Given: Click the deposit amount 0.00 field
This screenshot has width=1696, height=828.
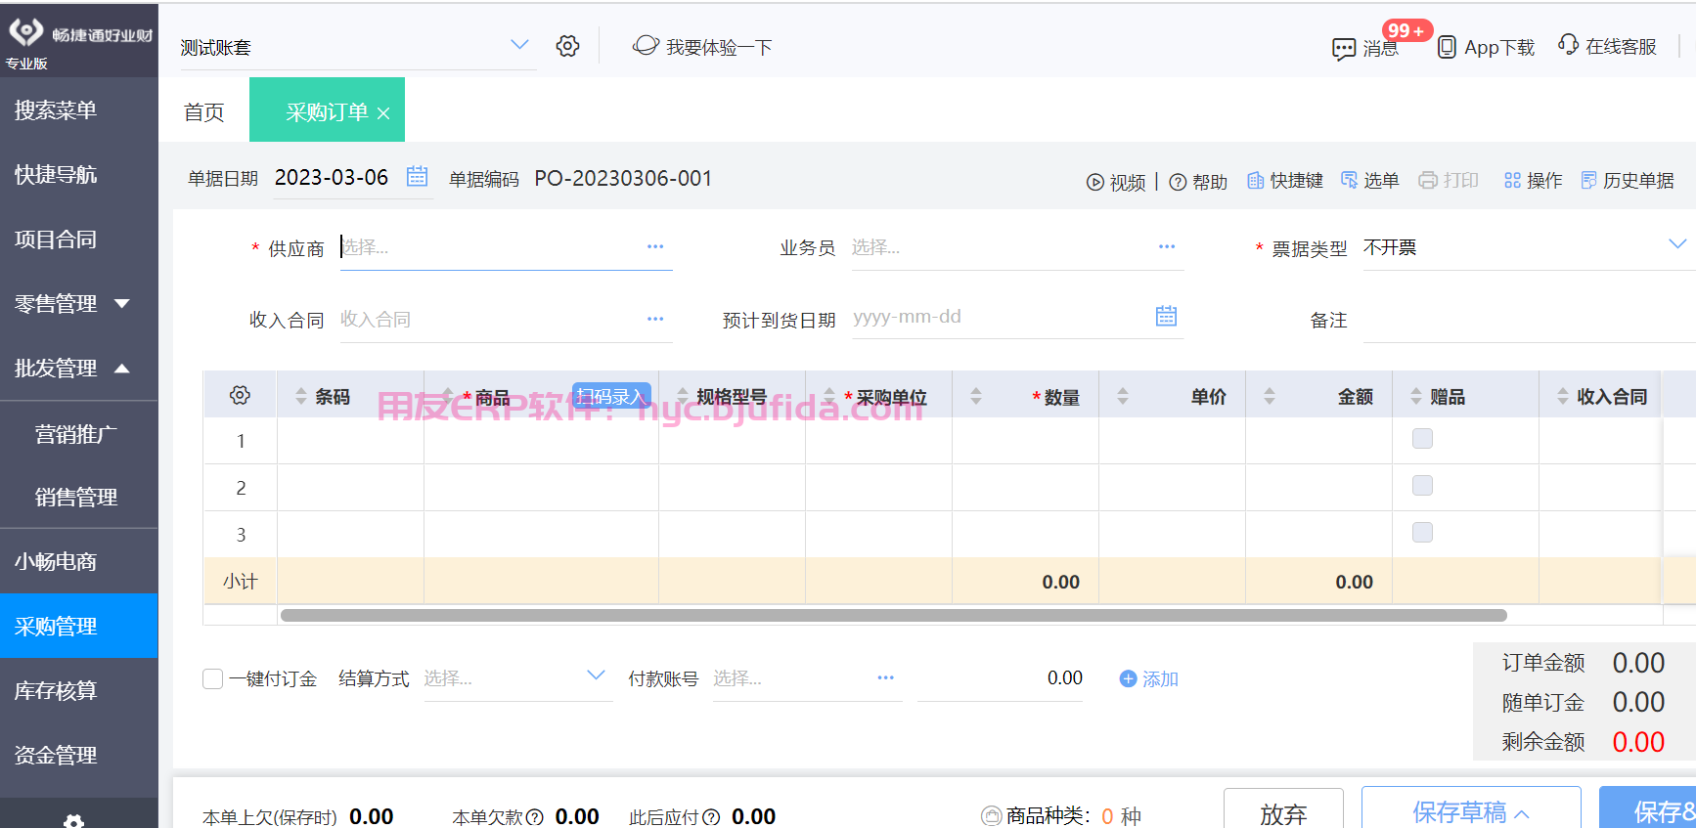Looking at the screenshot, I should point(1001,677).
